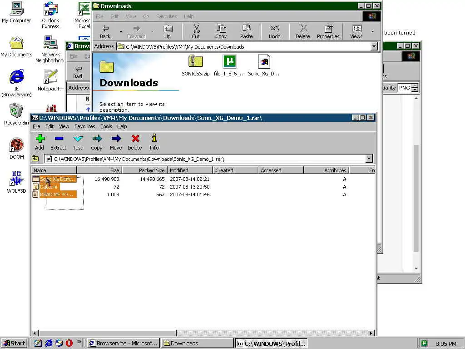Screen dimensions: 465x349
Task: Open archive Info in 7-Zip
Action: pos(154,142)
